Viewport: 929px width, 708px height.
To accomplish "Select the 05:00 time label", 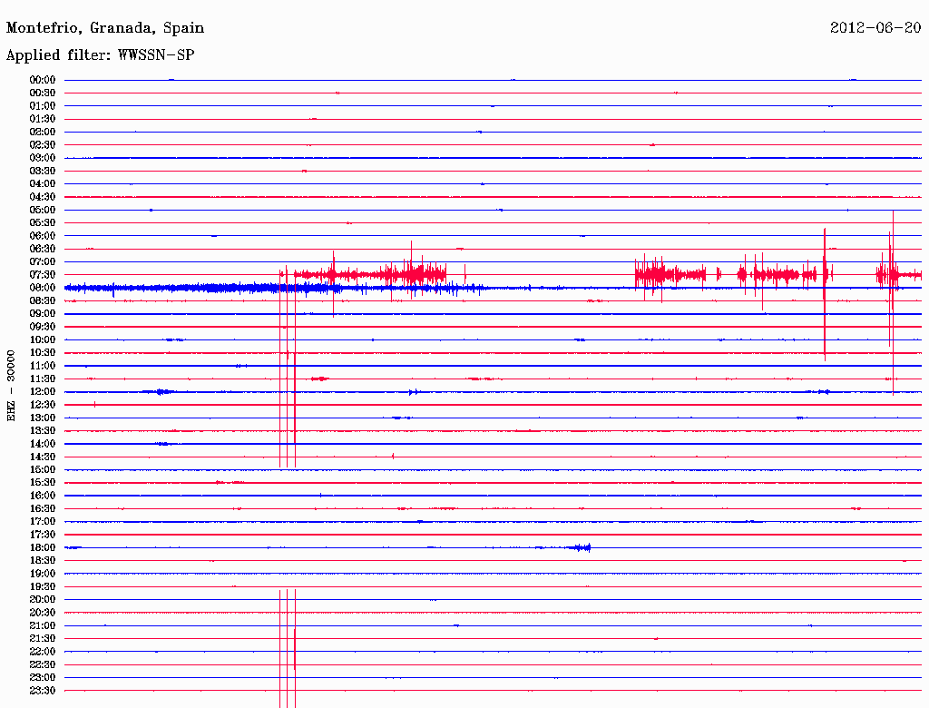I will click(43, 210).
